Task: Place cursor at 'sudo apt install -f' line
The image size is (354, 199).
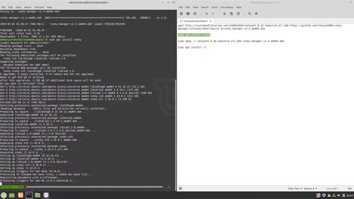Action: click(192, 48)
